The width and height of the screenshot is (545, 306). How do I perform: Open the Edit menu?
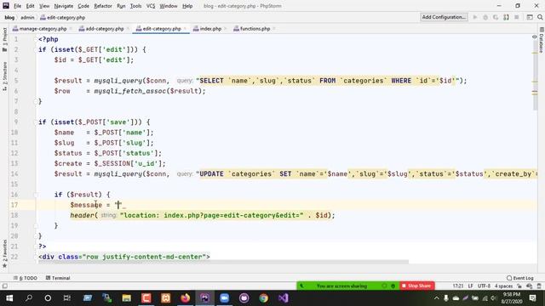click(31, 6)
